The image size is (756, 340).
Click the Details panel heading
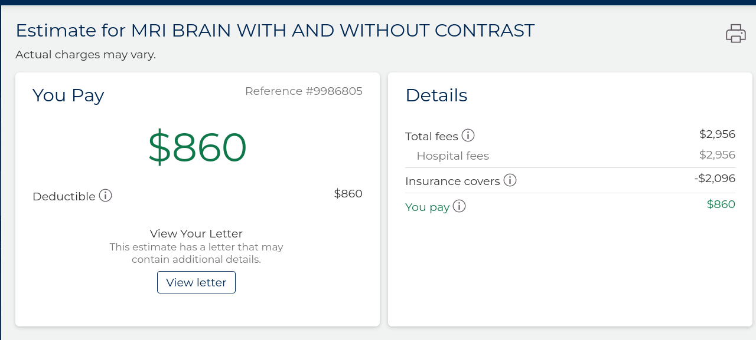(x=436, y=95)
